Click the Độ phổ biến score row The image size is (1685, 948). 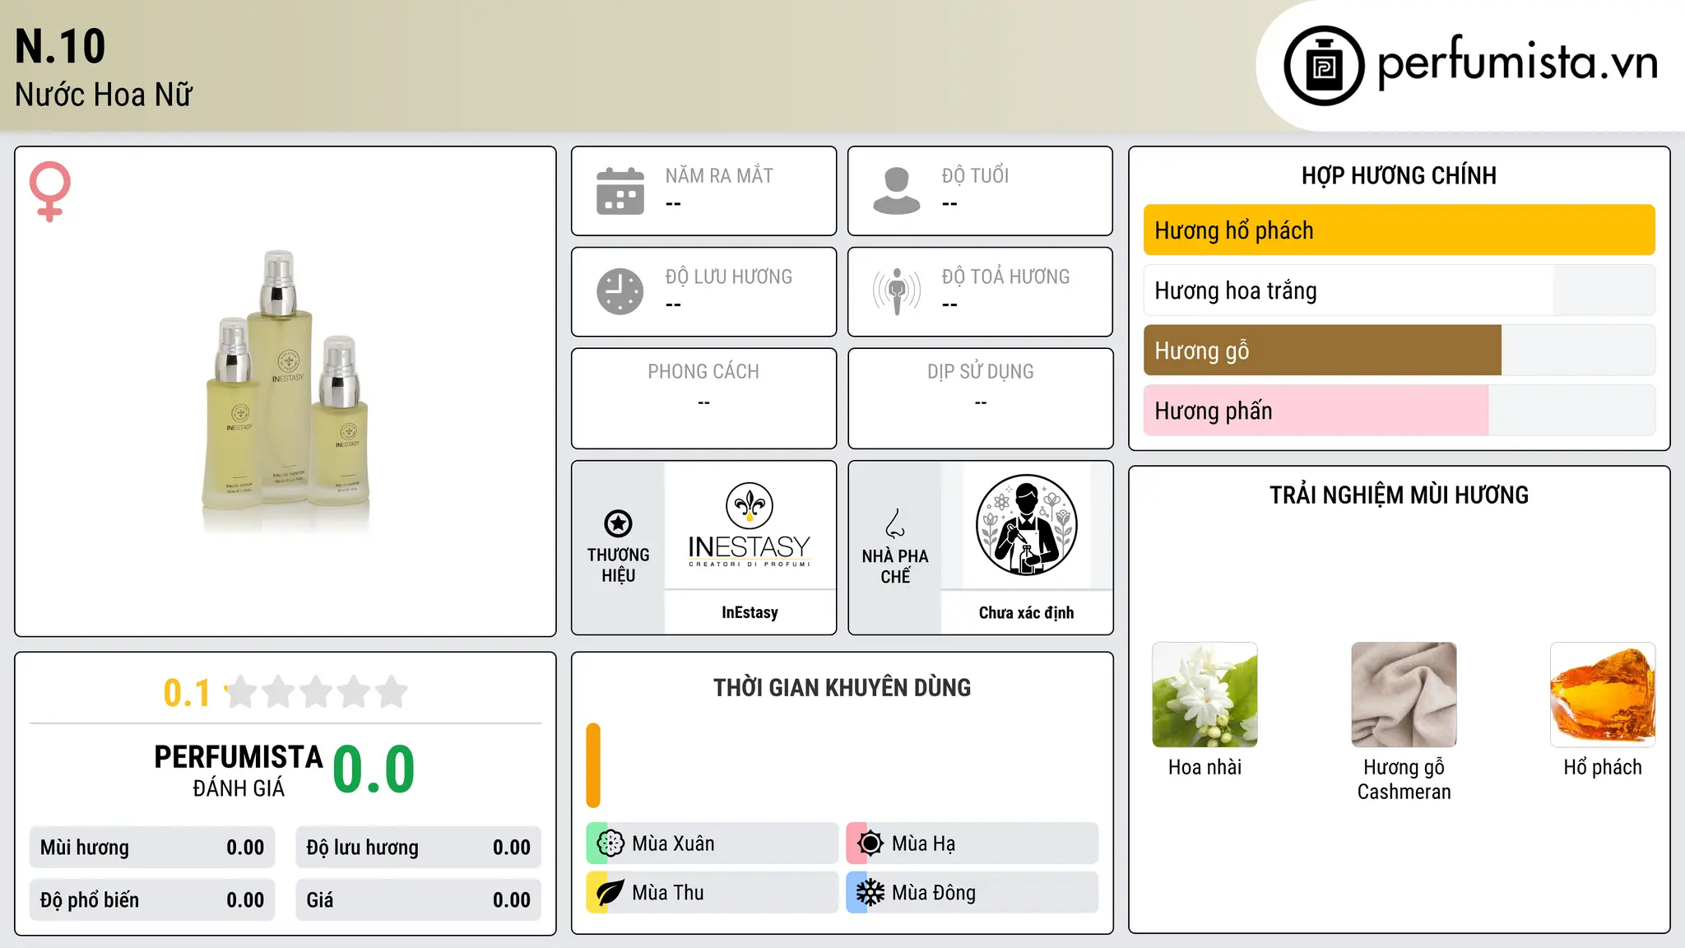(152, 900)
